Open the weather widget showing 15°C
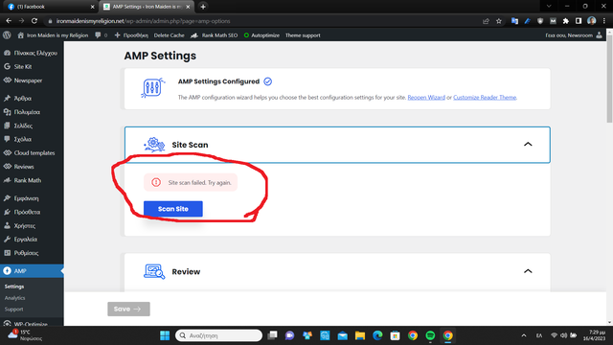613x345 pixels. point(26,335)
